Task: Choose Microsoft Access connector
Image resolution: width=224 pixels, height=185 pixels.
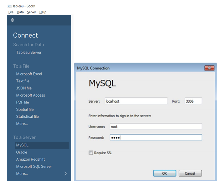Action: (31, 95)
